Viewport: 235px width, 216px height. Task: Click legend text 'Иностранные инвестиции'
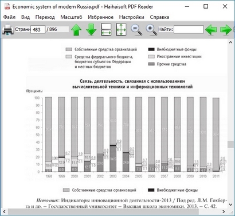coord(179,56)
